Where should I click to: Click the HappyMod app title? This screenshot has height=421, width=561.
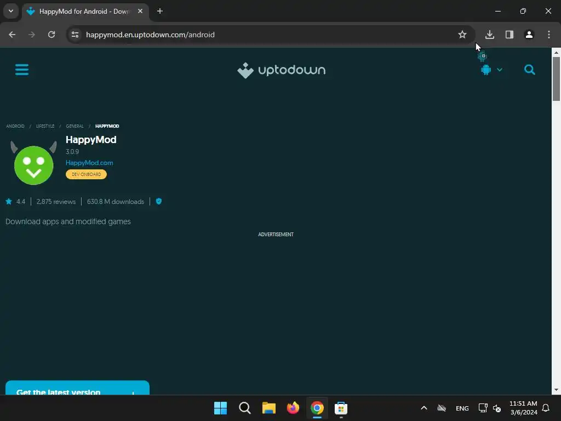pos(91,140)
